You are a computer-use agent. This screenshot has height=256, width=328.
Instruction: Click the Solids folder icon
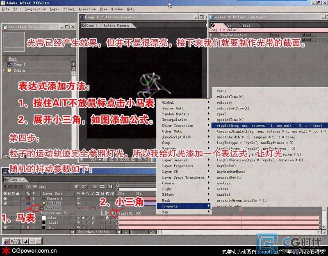(9, 70)
